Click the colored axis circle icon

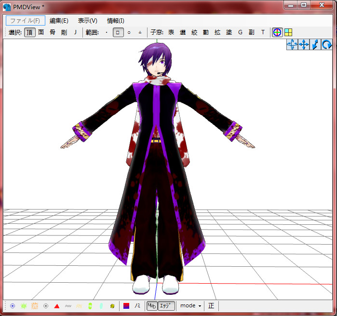tap(277, 32)
